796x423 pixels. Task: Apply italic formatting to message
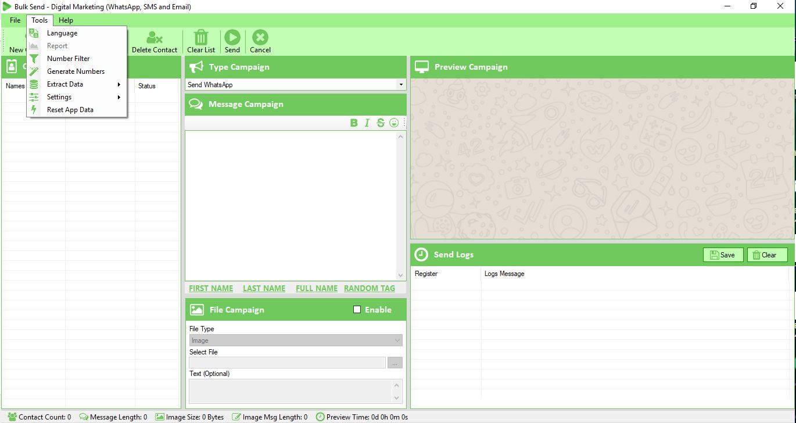pos(367,123)
